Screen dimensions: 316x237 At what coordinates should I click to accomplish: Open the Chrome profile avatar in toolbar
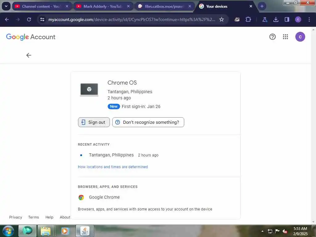point(298,19)
